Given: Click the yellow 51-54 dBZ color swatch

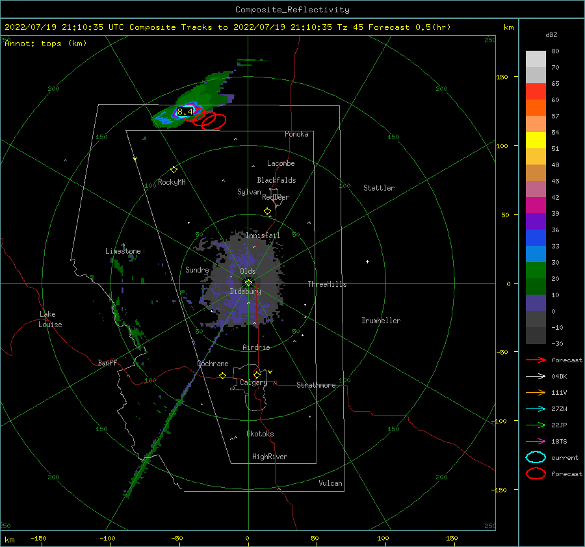Looking at the screenshot, I should coord(536,140).
